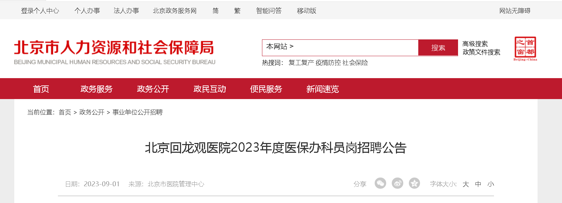The width and height of the screenshot is (562, 203).
Task: Open the 首都之窗 Beijing-China logo
Action: [525, 49]
